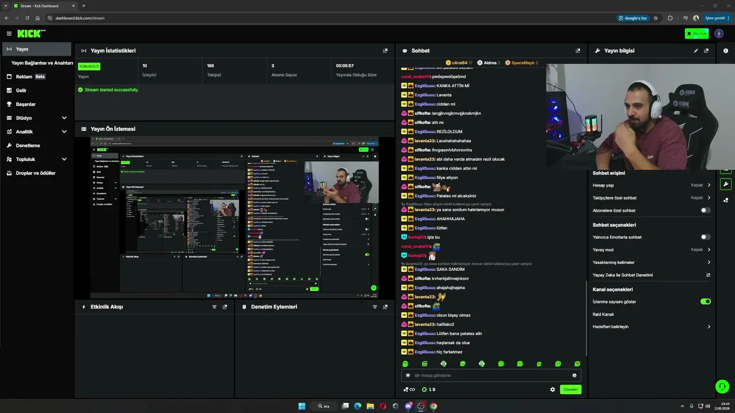Viewport: 735px width, 413px height.
Task: Click the info icon in right rail
Action: coord(726,50)
